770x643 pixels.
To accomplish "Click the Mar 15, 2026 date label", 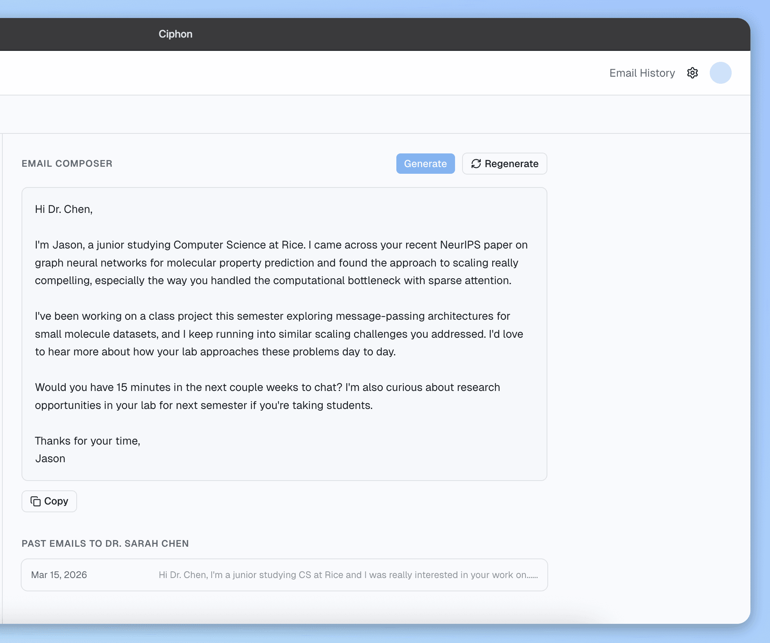I will point(59,575).
